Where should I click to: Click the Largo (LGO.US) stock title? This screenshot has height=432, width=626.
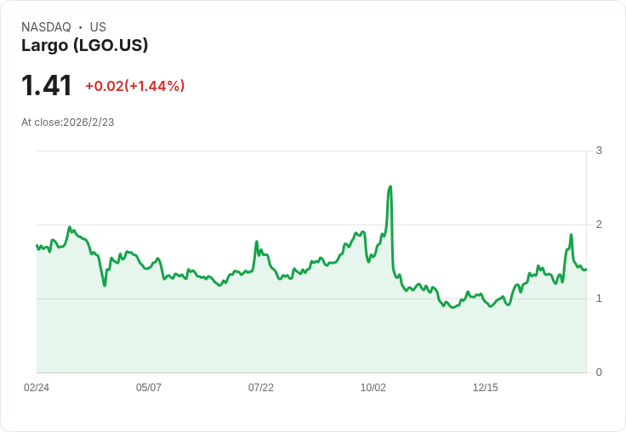[x=85, y=45]
